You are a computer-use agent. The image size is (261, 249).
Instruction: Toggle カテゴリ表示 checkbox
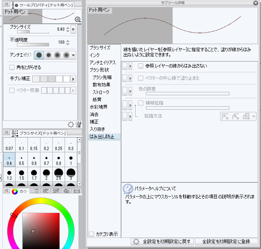point(92,234)
